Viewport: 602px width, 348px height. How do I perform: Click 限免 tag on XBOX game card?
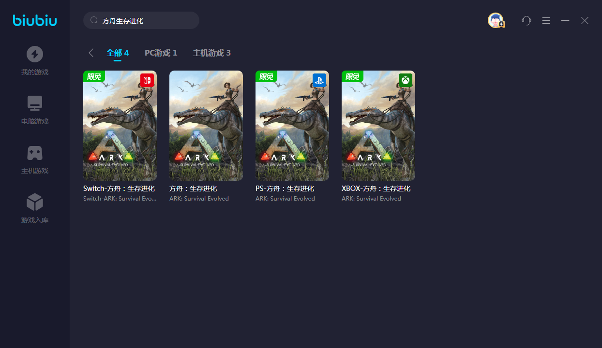click(x=352, y=76)
